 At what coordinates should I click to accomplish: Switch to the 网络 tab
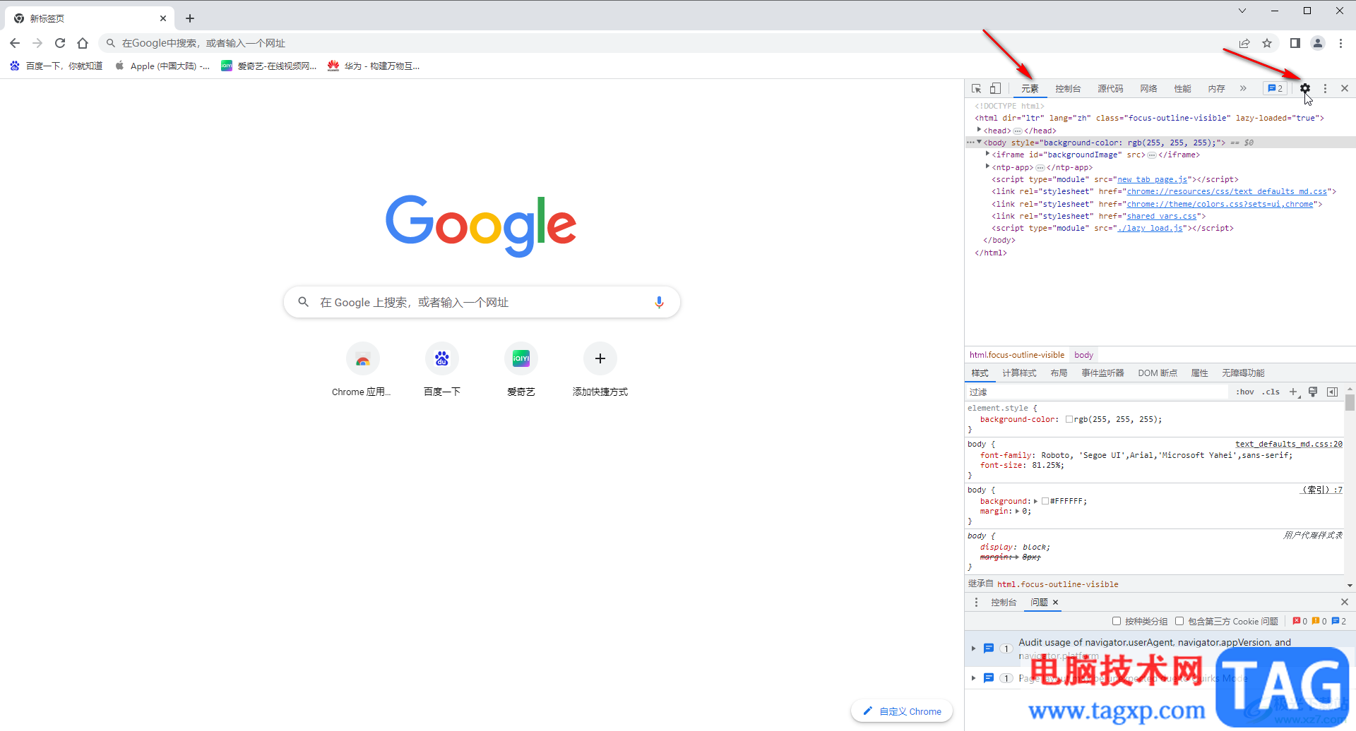click(1148, 89)
